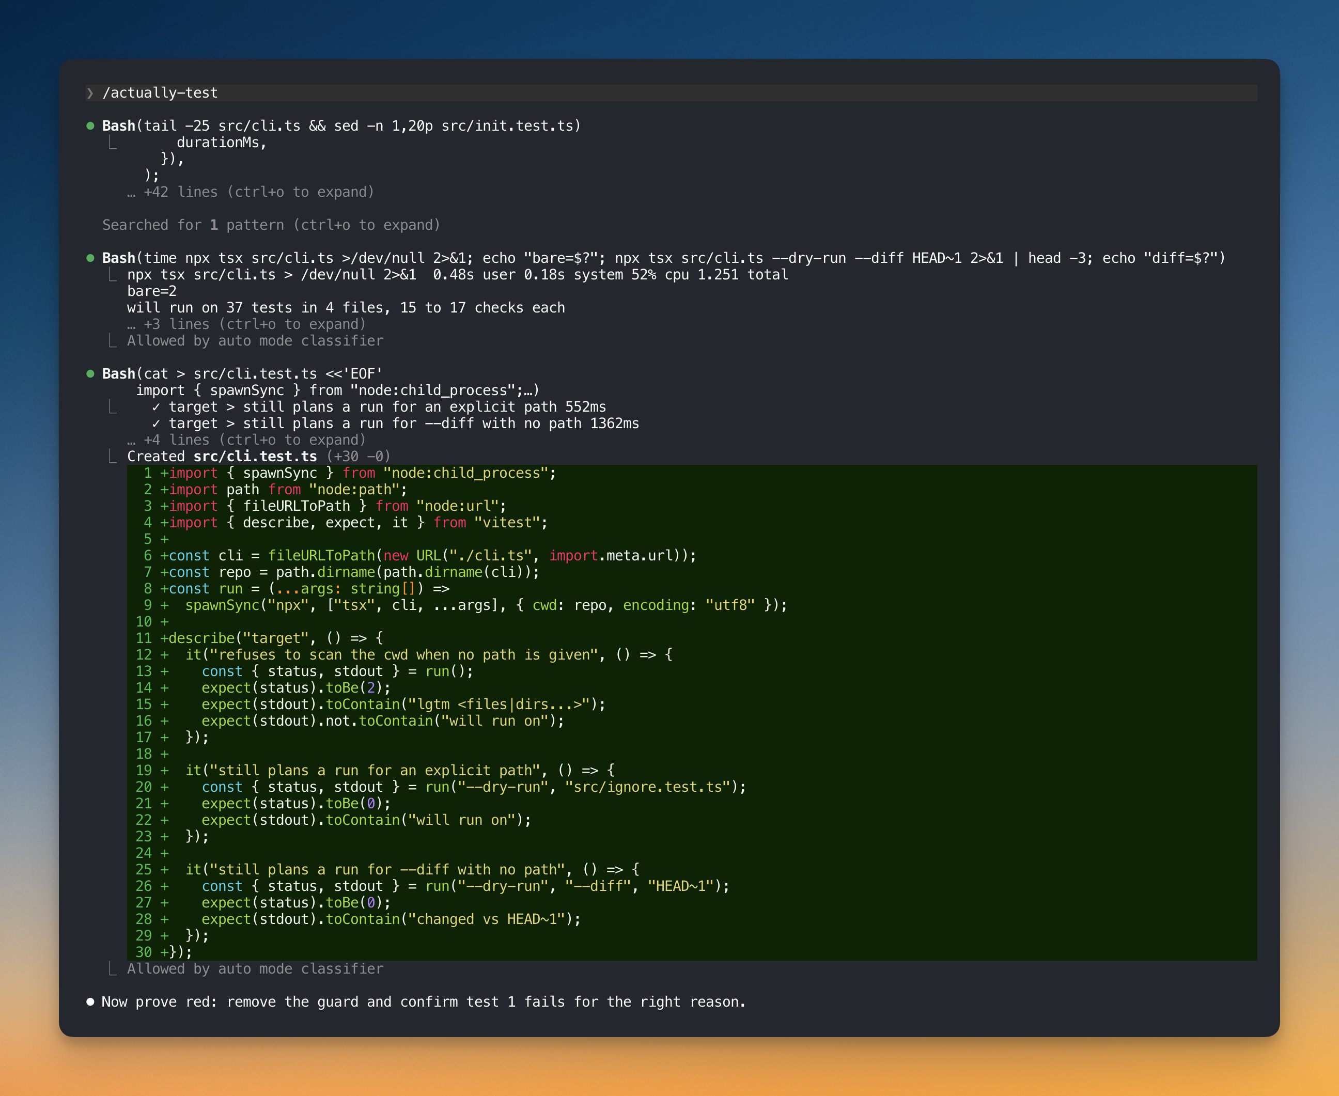This screenshot has width=1339, height=1096.
Task: Click diff line 28 toContain("changed vs HEAD~1")
Action: pos(692,919)
